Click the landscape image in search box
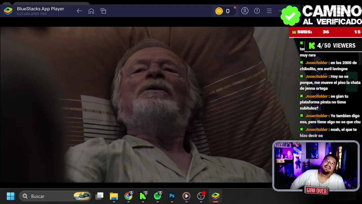 point(82,196)
